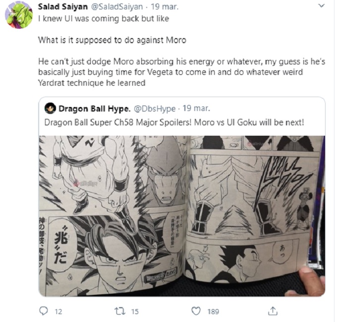Click the like count 189
Viewport: 337px width, 322px height.
tap(213, 312)
